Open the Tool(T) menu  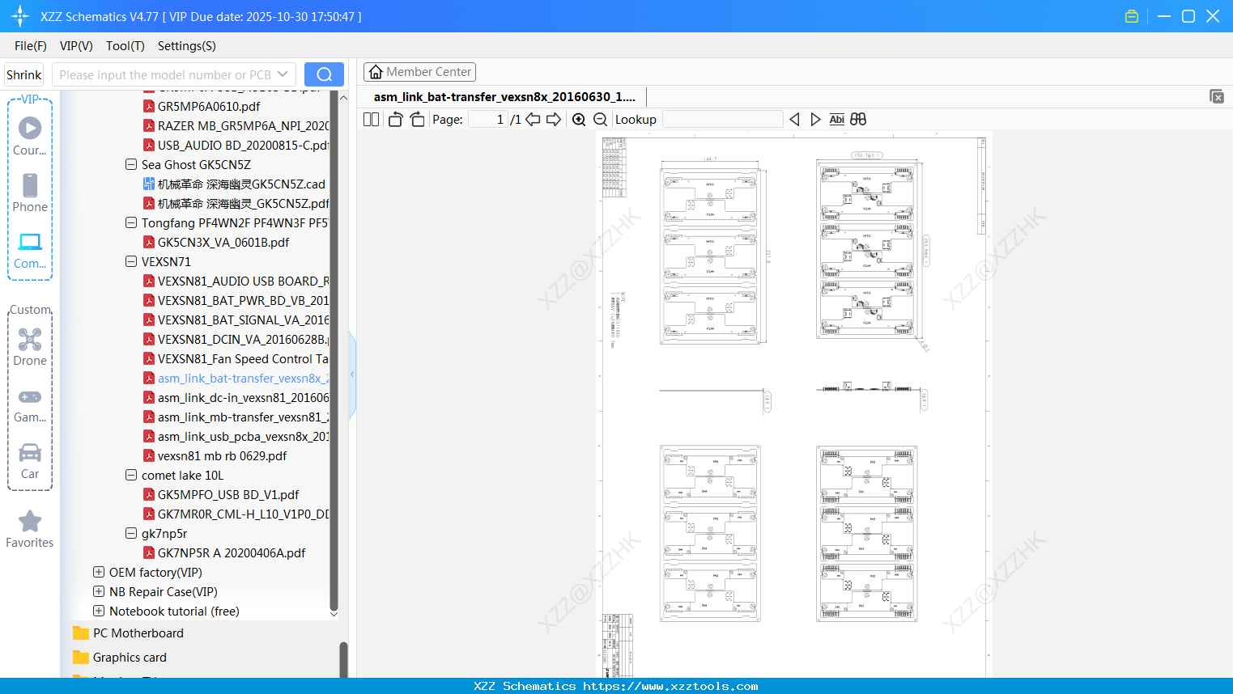point(125,46)
